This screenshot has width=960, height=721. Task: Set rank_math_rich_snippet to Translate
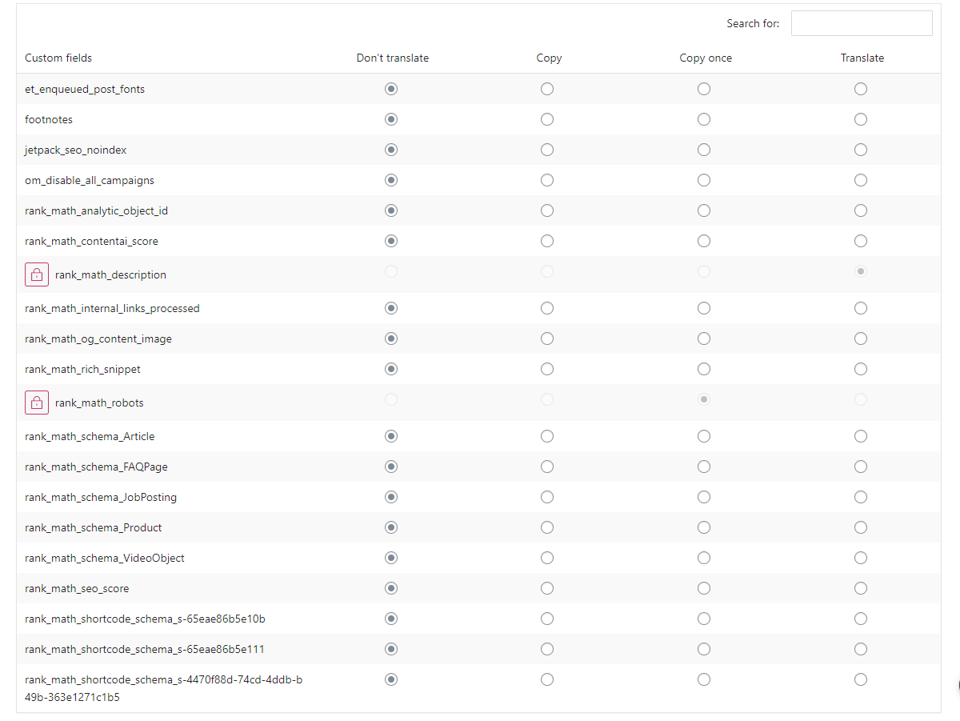[861, 369]
